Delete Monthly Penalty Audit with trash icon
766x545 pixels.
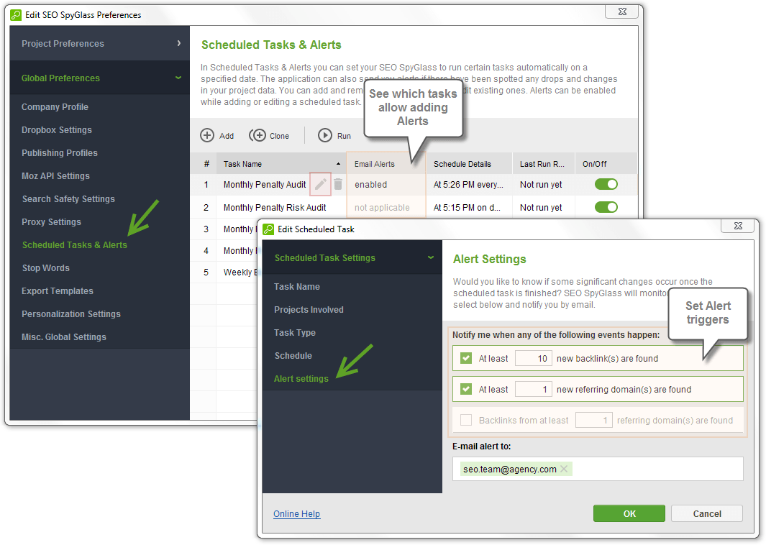(x=338, y=184)
